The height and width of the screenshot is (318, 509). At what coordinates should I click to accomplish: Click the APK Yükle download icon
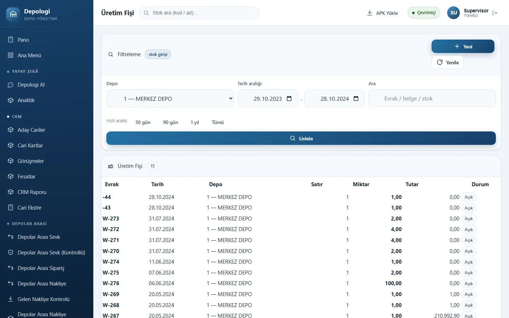point(370,13)
